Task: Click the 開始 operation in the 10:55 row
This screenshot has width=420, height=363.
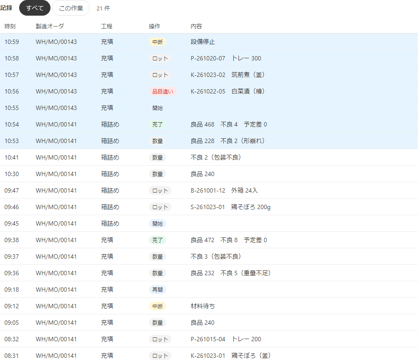Action: coord(158,108)
